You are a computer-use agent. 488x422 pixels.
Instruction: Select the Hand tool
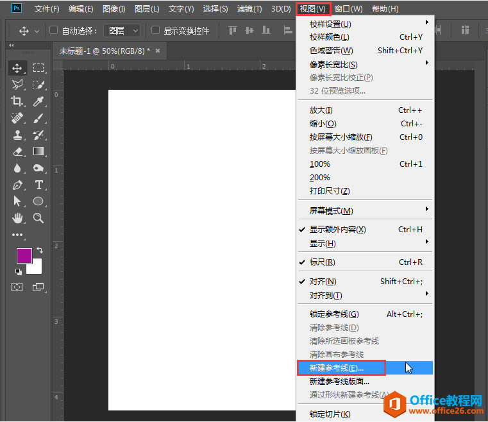coord(17,218)
